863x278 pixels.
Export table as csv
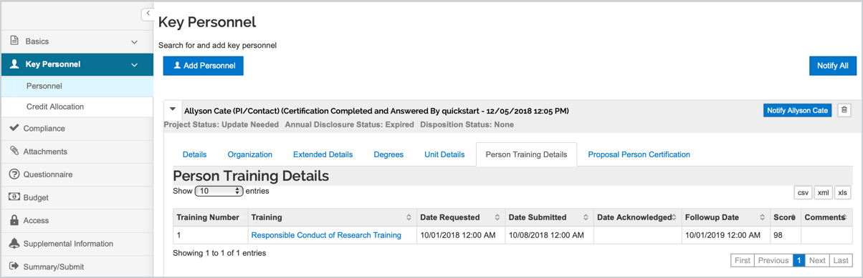803,192
